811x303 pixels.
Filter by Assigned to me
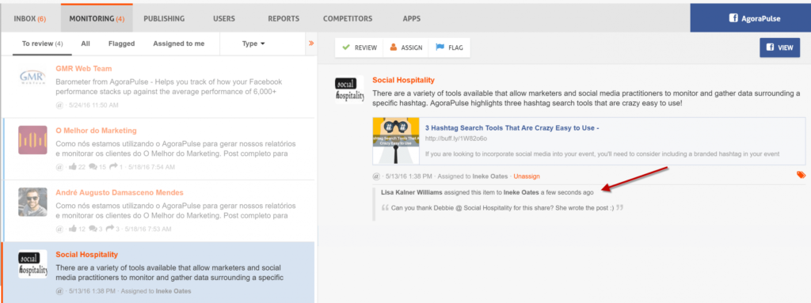(179, 44)
